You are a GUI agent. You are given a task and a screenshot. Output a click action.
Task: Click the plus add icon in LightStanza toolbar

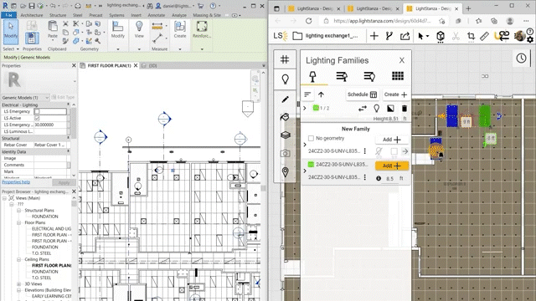[x=374, y=36]
